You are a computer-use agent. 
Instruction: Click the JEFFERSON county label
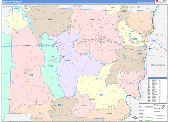point(131,6)
